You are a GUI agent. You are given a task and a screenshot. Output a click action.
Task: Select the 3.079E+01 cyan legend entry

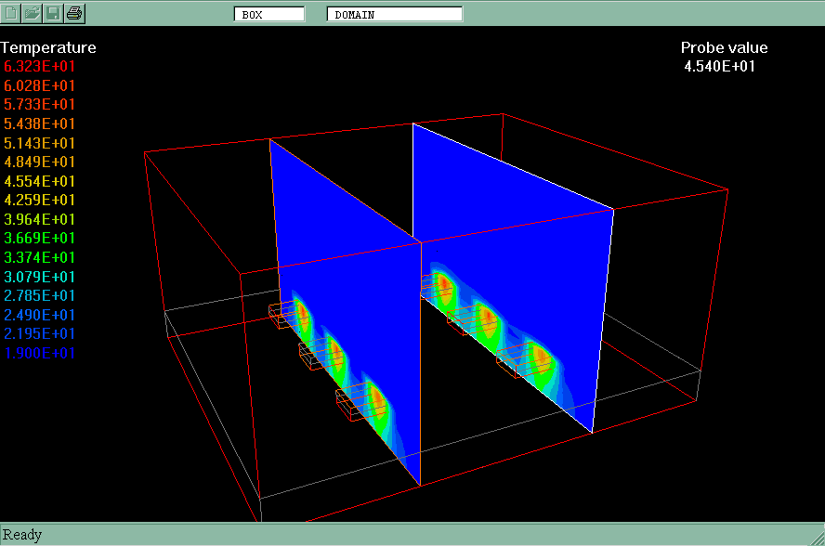40,277
